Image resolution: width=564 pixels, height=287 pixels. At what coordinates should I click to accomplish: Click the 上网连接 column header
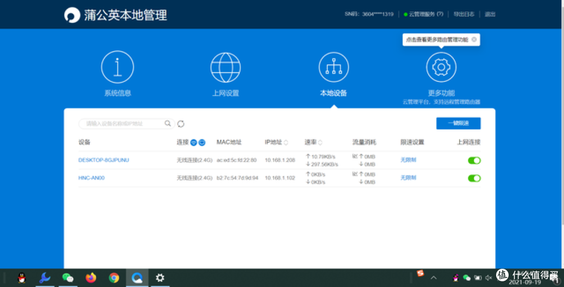(468, 142)
